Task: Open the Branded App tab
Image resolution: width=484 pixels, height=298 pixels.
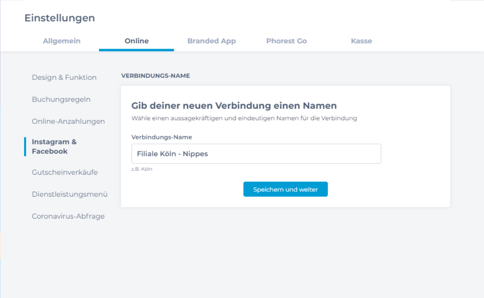Action: coord(211,41)
